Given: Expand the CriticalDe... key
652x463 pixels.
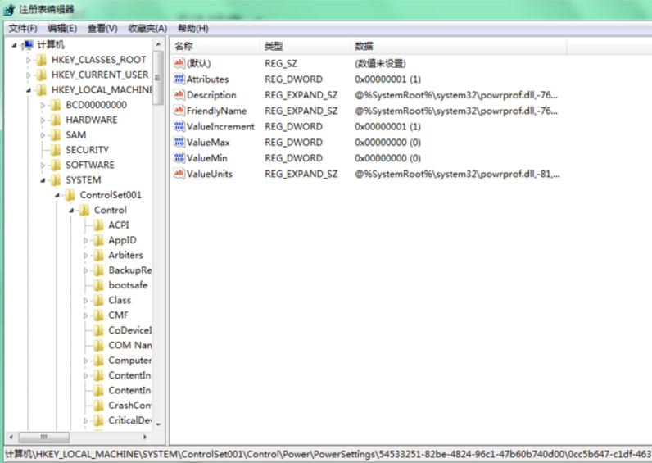Looking at the screenshot, I should click(86, 420).
